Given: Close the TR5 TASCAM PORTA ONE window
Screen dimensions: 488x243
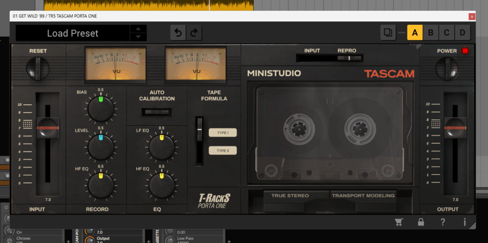Looking at the screenshot, I should click(472, 16).
